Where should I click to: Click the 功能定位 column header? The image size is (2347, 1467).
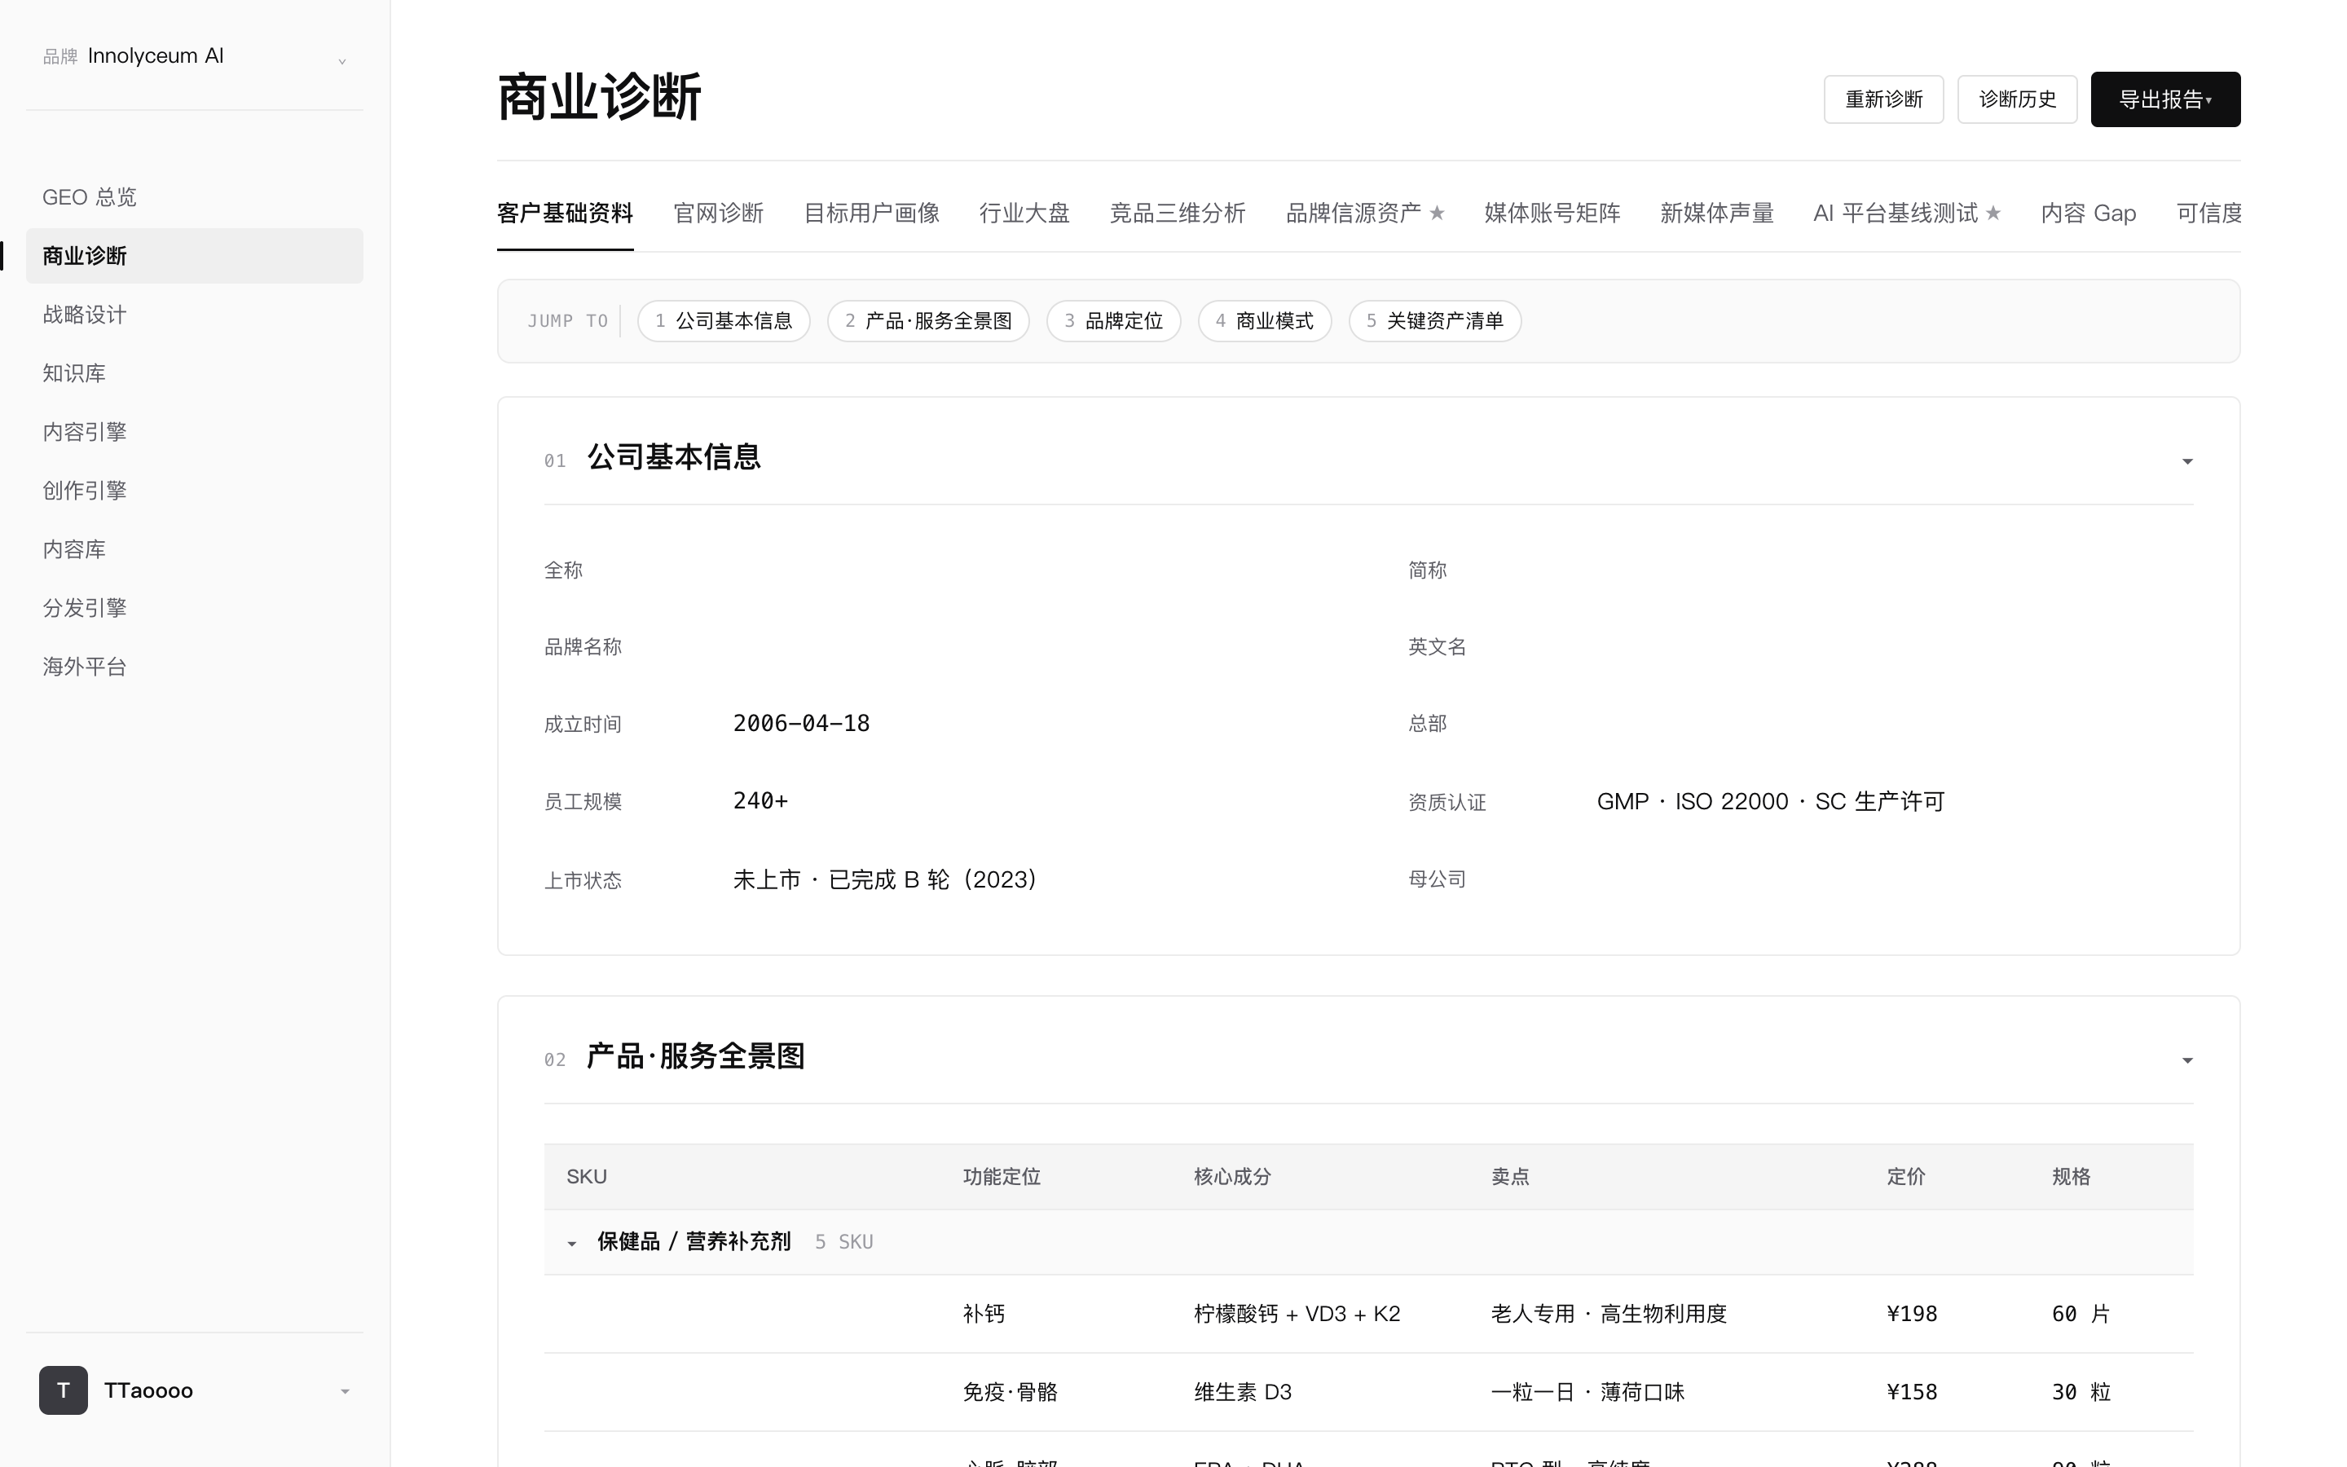point(1002,1177)
